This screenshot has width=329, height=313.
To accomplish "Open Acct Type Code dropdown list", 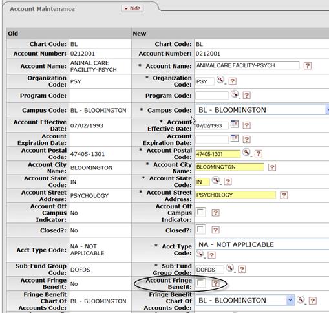I will pyautogui.click(x=262, y=244).
